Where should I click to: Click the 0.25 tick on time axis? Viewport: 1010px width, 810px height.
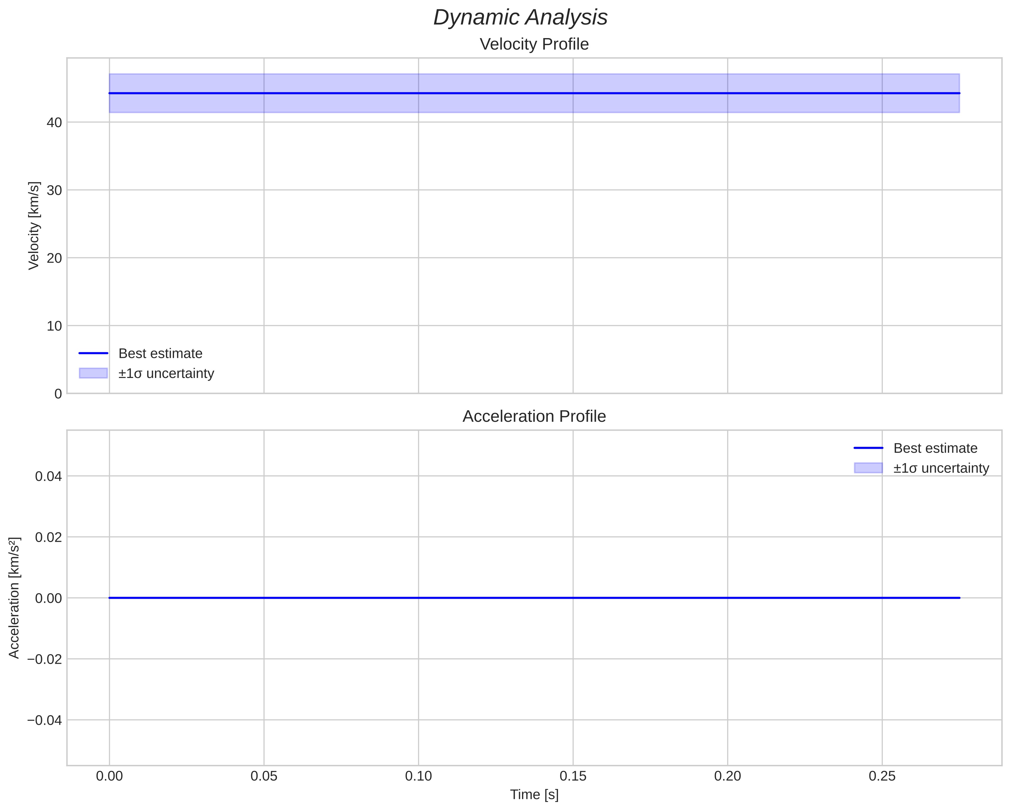click(882, 776)
